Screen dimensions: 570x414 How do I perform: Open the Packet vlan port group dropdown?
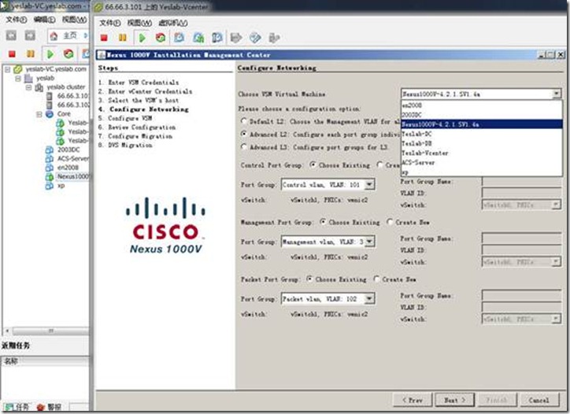tap(369, 299)
